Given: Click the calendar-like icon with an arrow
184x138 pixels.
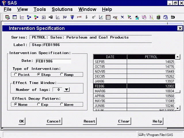Looking at the screenshot, I should 43,17.
